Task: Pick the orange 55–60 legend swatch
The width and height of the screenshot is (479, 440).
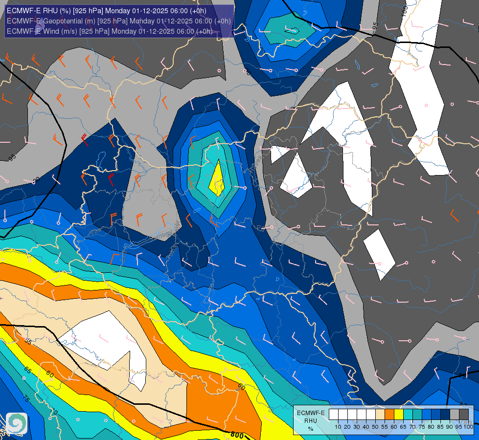Action: 389,415
